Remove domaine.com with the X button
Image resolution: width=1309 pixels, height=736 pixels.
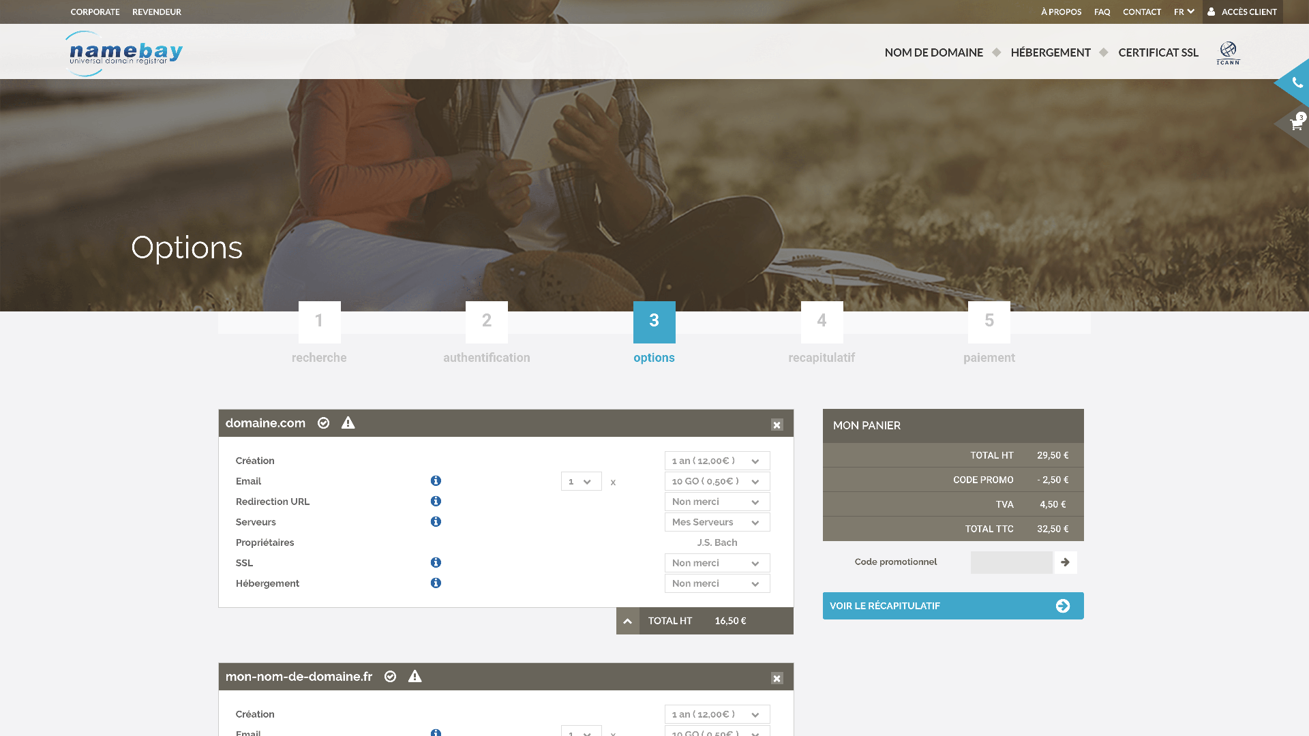click(777, 425)
